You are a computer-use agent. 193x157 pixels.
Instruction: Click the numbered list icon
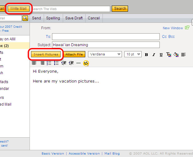tap(49, 63)
